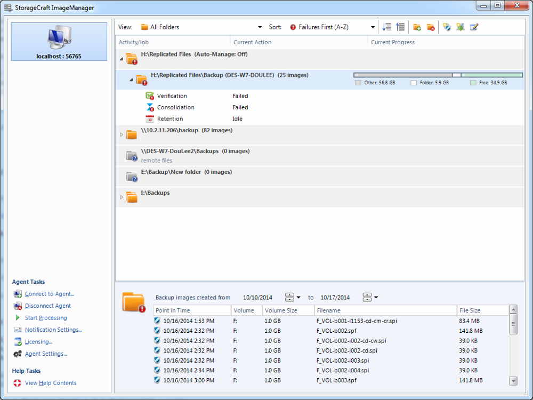Open View Help Contents link

[51, 383]
